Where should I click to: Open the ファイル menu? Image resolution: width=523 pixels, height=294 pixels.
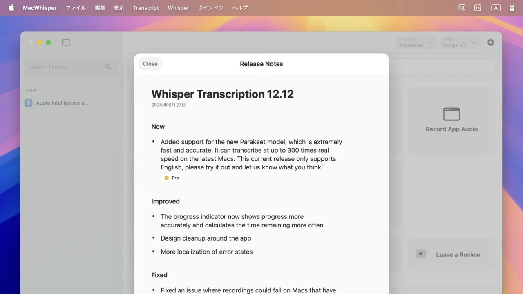(76, 8)
